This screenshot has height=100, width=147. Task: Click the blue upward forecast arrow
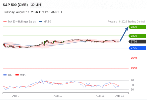[124, 34]
